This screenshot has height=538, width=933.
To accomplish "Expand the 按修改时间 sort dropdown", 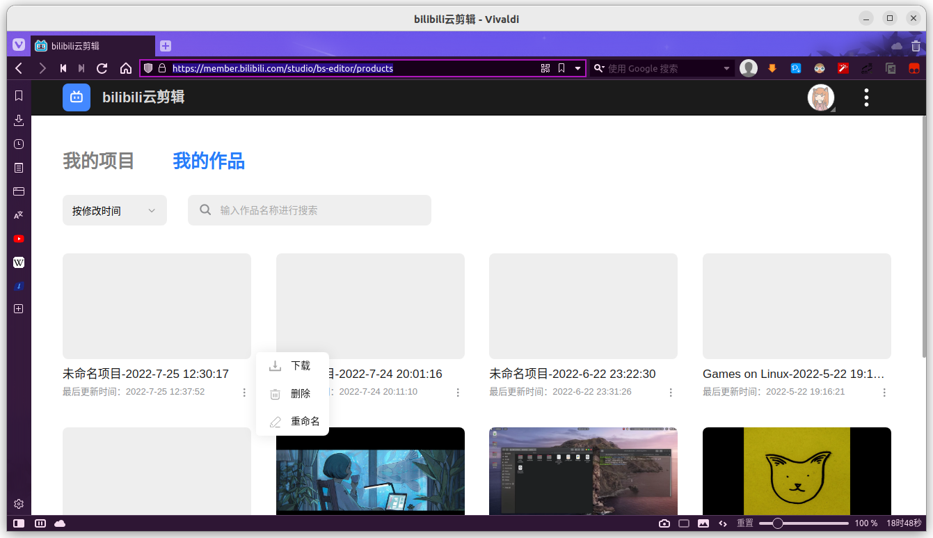I will [115, 210].
